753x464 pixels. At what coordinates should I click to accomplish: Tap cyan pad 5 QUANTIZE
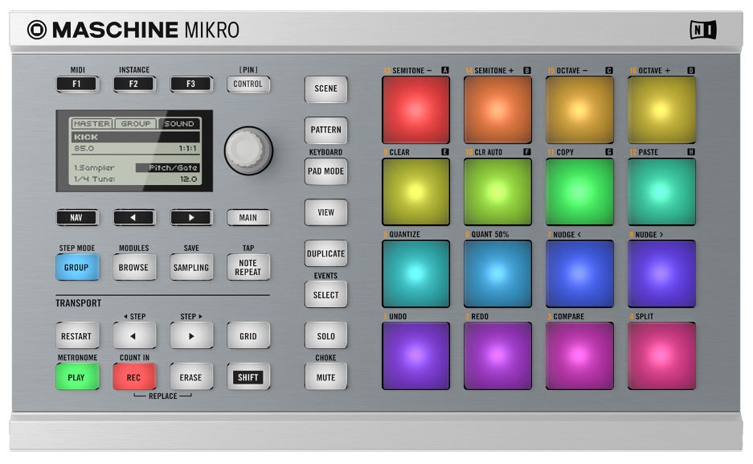tap(416, 273)
